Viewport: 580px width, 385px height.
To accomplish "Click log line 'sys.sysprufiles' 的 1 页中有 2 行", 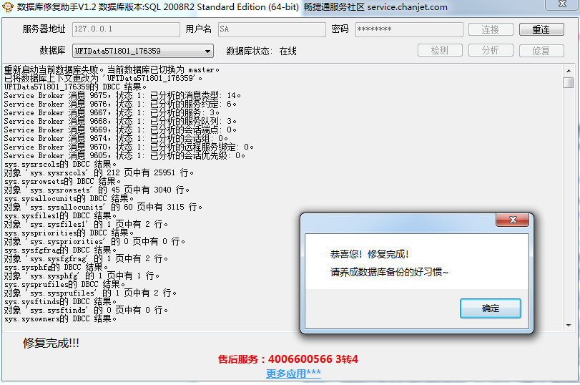I will (90, 293).
